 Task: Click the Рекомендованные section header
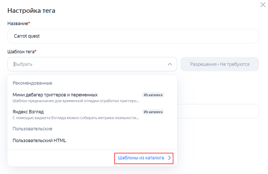coord(32,83)
